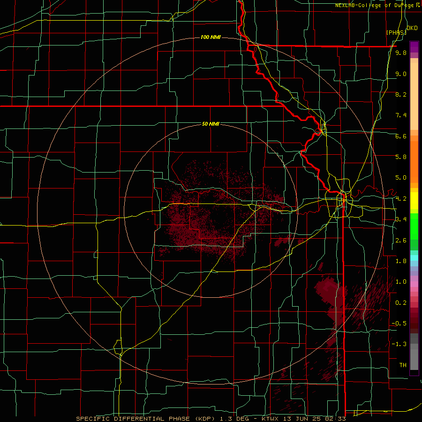Image resolution: width=422 pixels, height=422 pixels.
Task: Click the 1.0 color scale value
Action: (401, 282)
